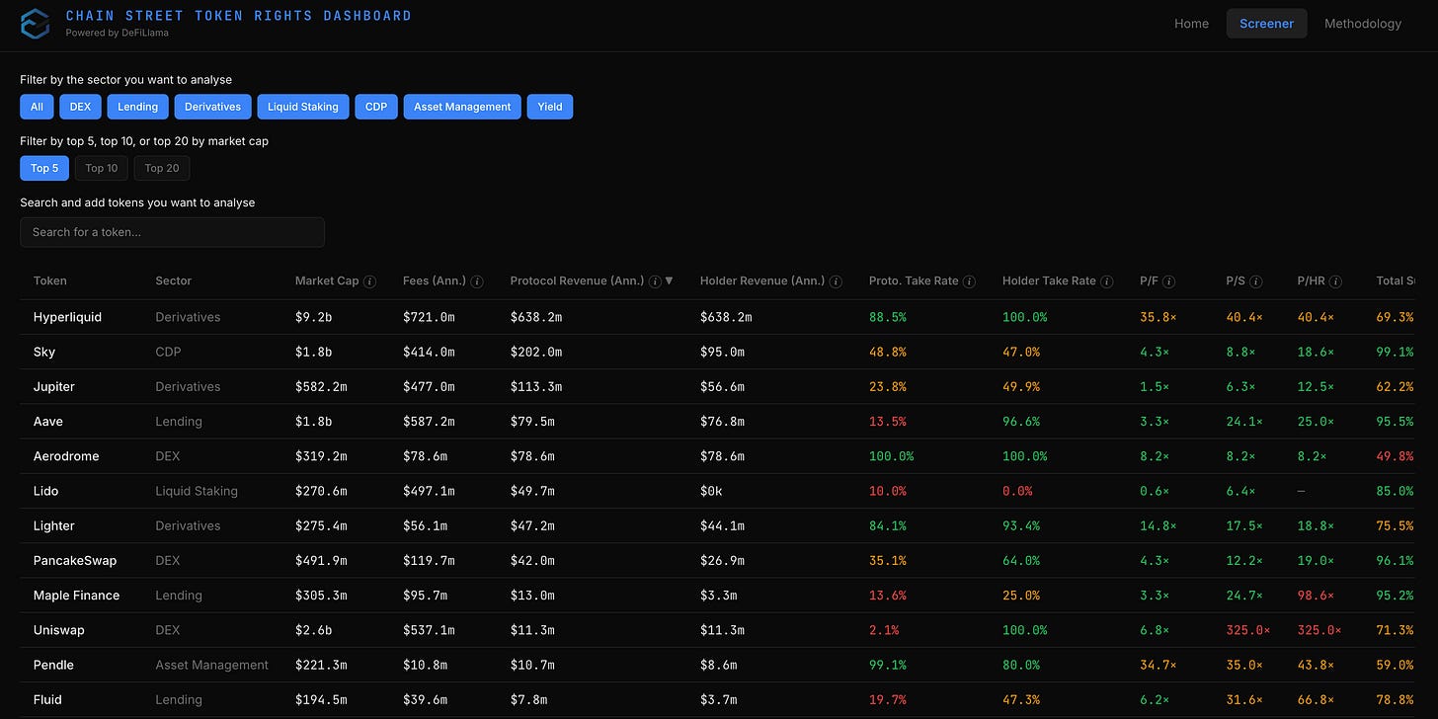The height and width of the screenshot is (719, 1438).
Task: Select the Top 20 market cap filter
Action: coord(162,168)
